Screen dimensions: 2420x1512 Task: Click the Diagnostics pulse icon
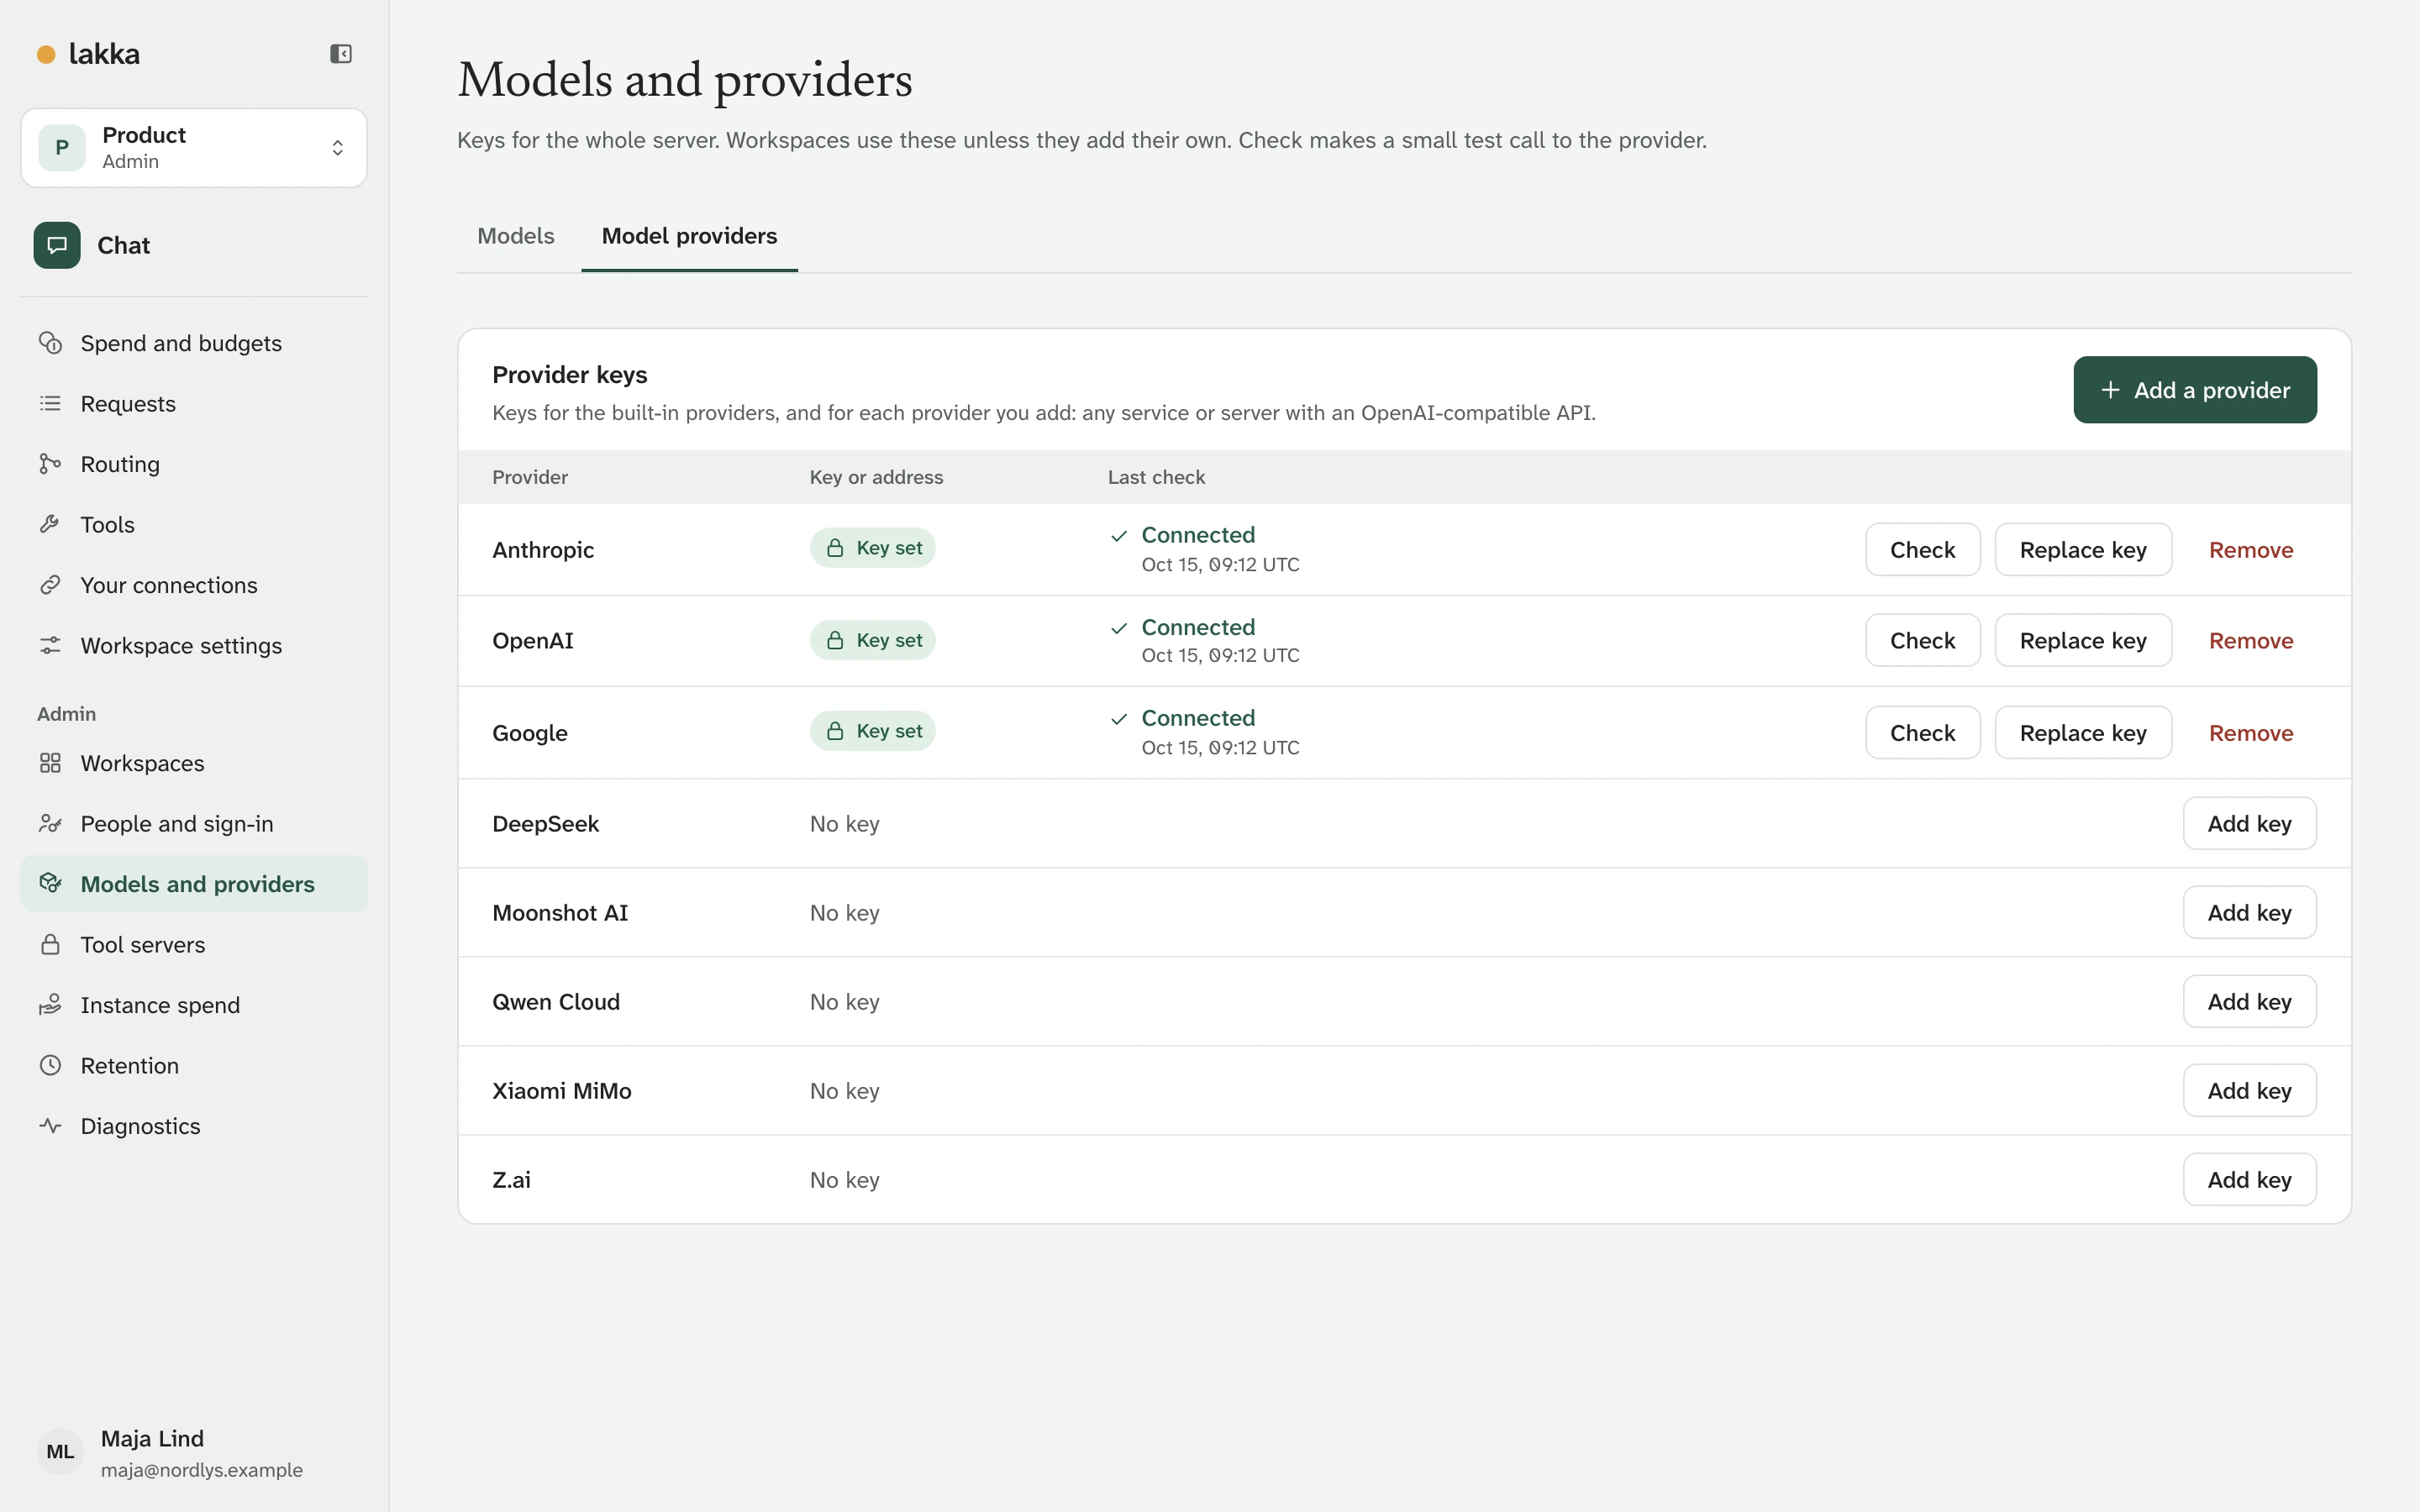pyautogui.click(x=50, y=1126)
